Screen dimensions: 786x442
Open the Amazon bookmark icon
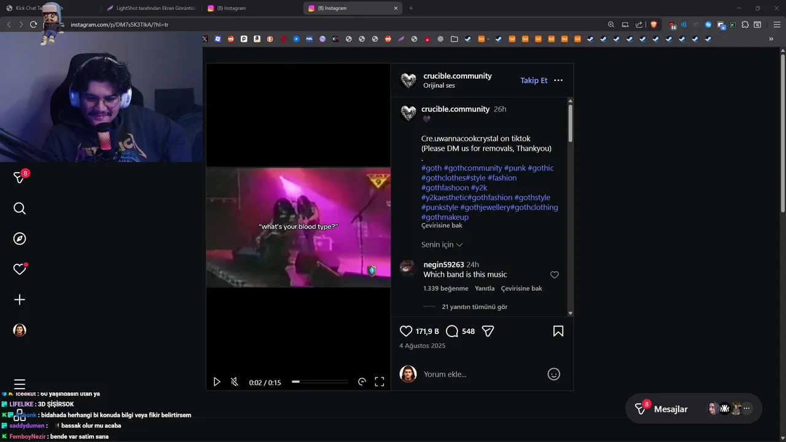click(257, 39)
